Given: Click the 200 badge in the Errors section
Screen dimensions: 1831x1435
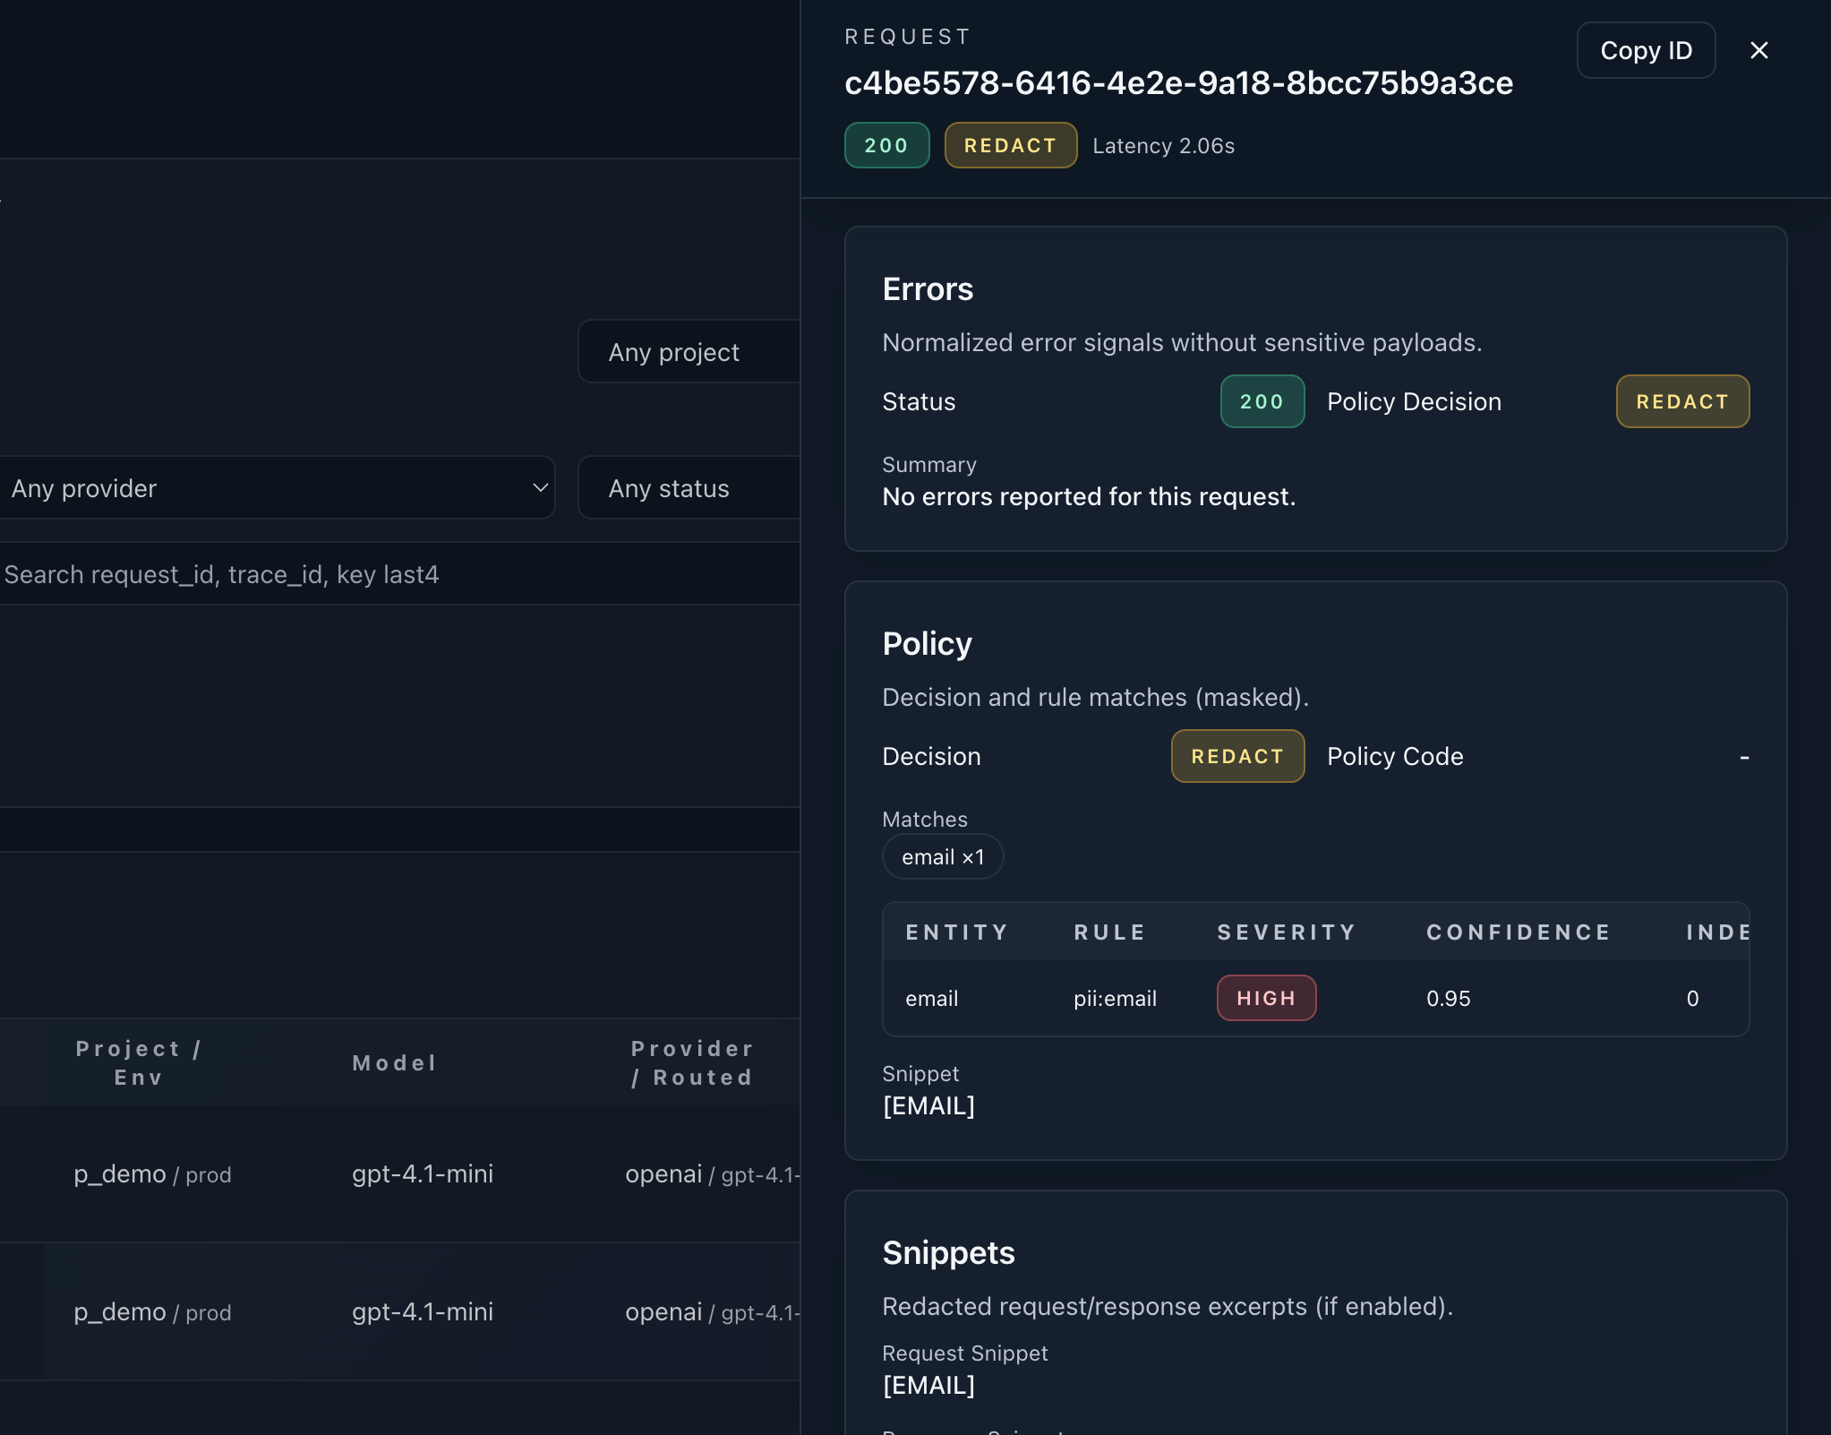Looking at the screenshot, I should click(1262, 401).
